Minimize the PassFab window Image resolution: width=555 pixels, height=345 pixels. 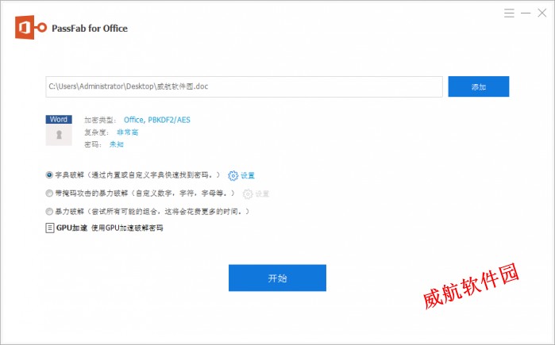click(524, 13)
